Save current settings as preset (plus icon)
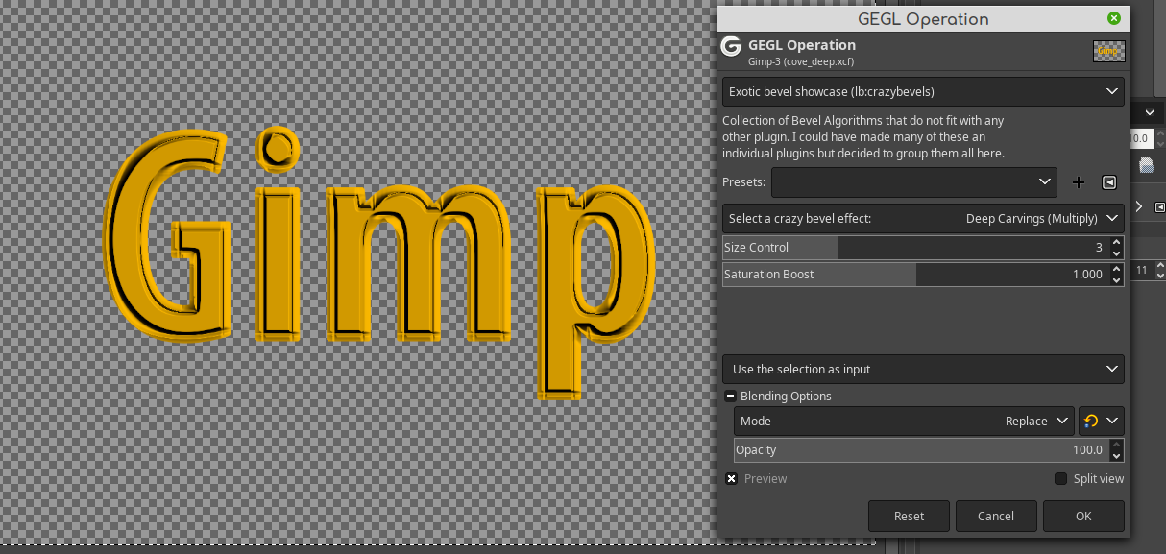Screen dimensions: 1166x554 coord(1078,181)
